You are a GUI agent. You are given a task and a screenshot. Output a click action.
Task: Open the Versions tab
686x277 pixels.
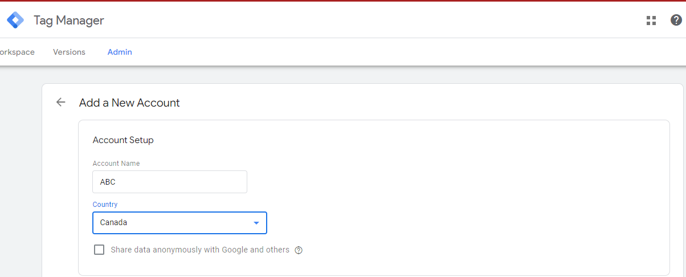click(69, 52)
